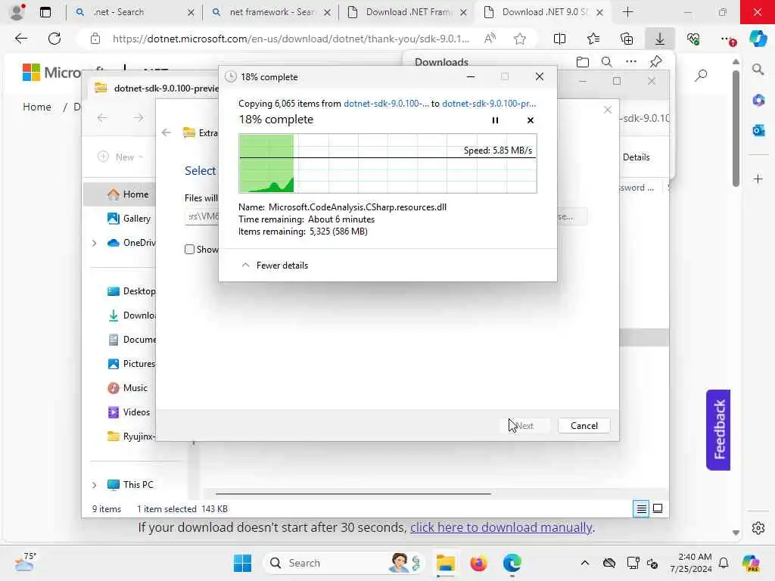Open Firefox from the taskbar
775x581 pixels.
click(x=478, y=563)
